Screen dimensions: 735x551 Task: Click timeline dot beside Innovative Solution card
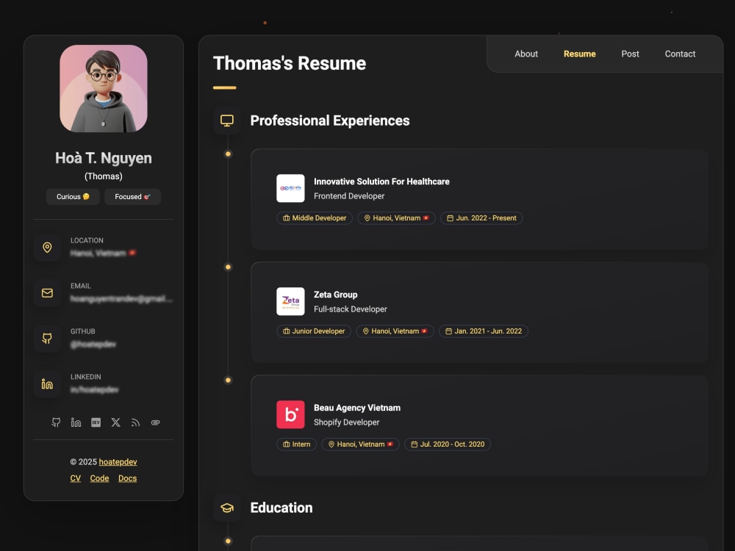[x=229, y=154]
